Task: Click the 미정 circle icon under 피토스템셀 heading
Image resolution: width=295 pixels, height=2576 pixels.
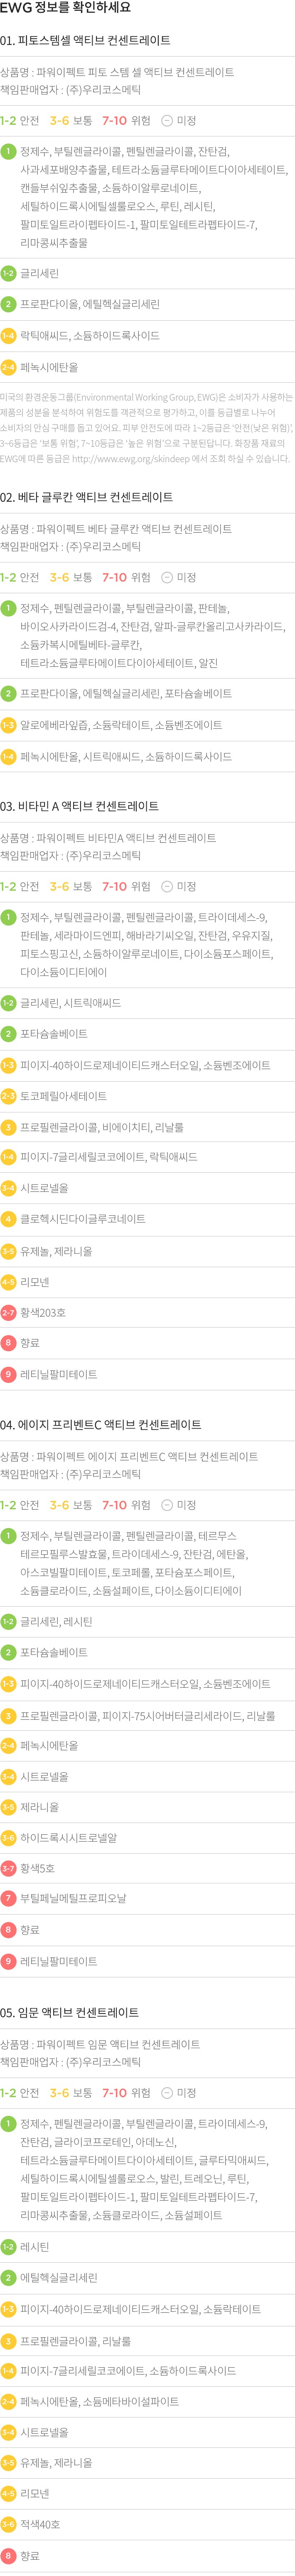Action: pos(167,121)
